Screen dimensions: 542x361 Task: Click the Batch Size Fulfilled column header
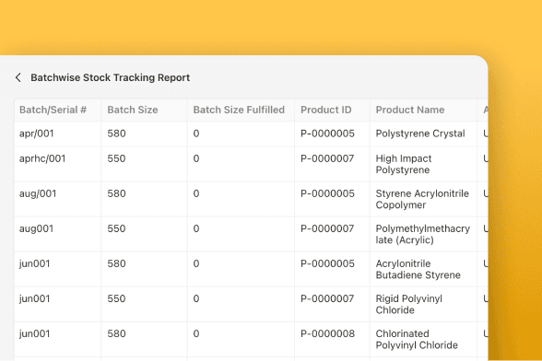pos(239,110)
